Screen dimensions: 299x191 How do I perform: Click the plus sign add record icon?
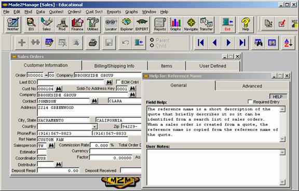[x=22, y=42]
